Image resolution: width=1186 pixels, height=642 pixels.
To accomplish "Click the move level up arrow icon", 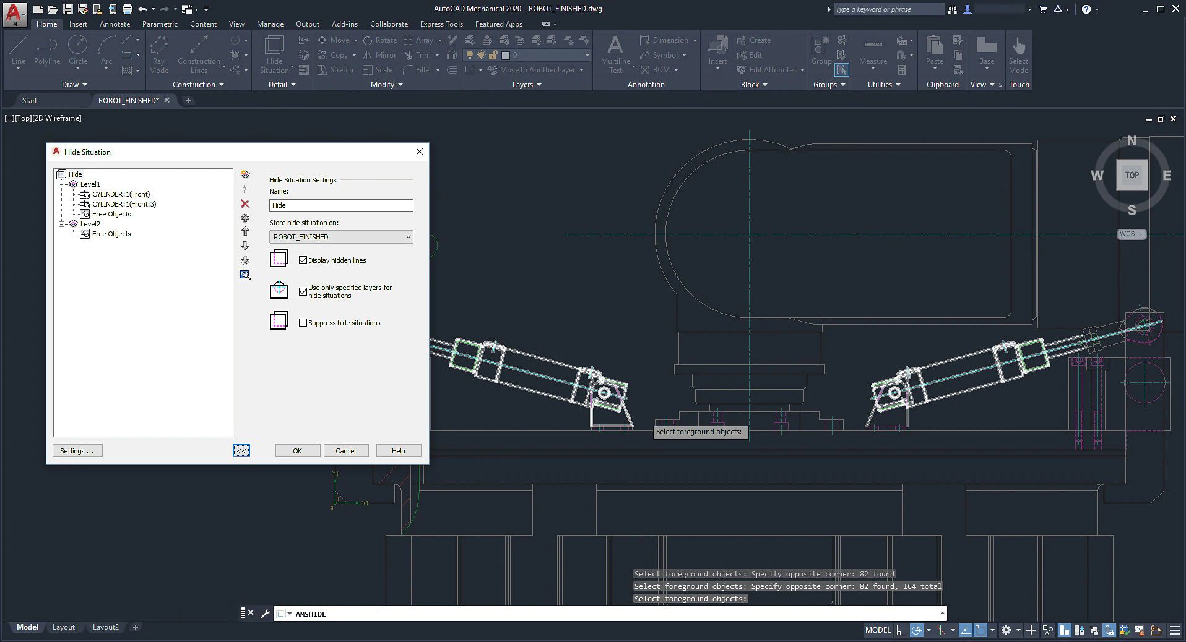I will tap(245, 231).
